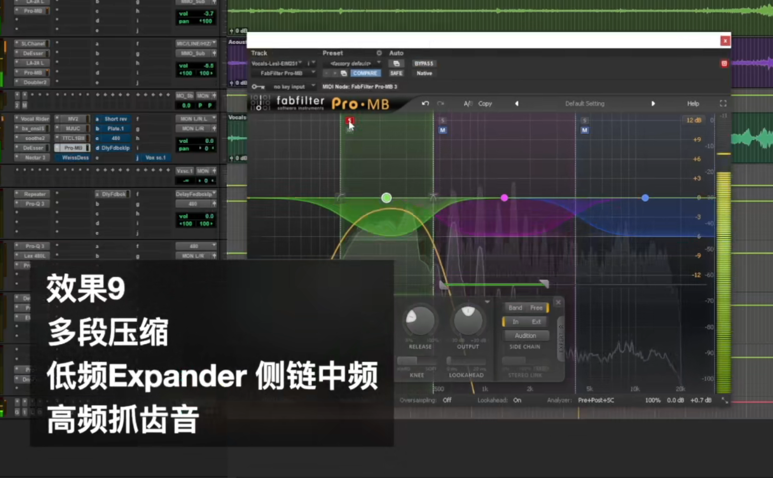Viewport: 773px width, 478px height.
Task: Toggle the plugin BYPASS button
Action: [x=424, y=64]
